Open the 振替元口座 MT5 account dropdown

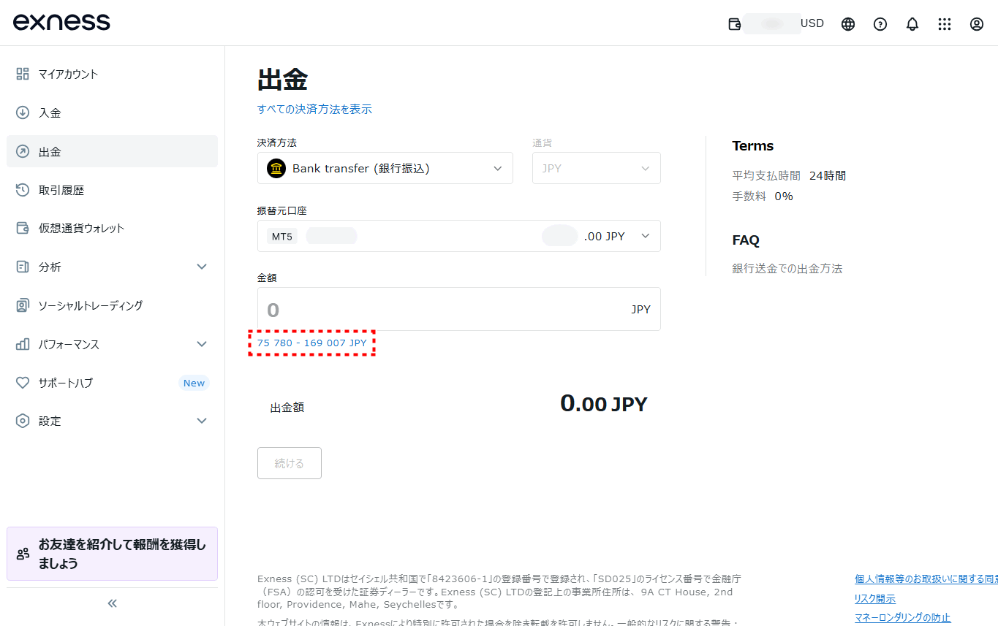[x=459, y=236]
